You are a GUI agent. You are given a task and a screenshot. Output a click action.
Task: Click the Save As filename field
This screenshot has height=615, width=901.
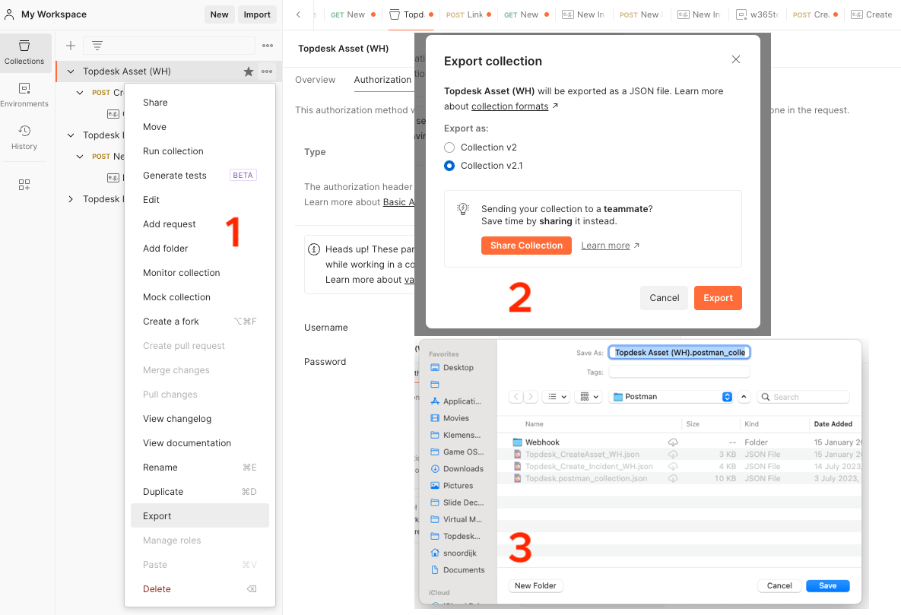point(679,353)
